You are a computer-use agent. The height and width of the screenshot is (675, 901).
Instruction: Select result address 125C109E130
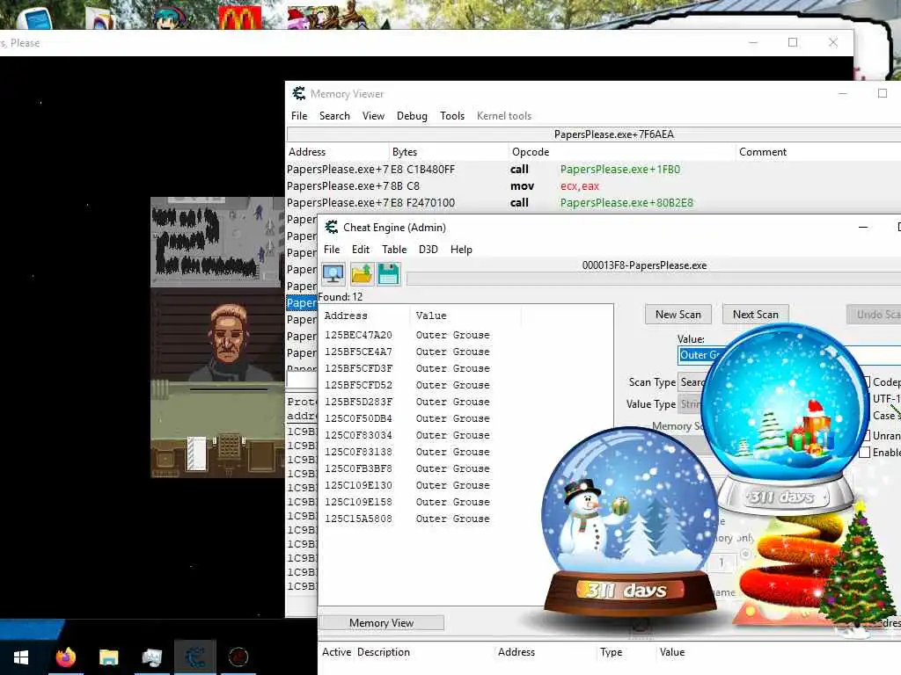coord(358,485)
